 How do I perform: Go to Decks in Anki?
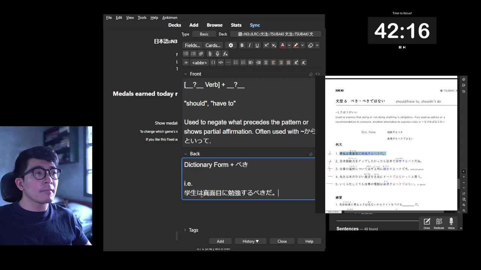pyautogui.click(x=174, y=25)
